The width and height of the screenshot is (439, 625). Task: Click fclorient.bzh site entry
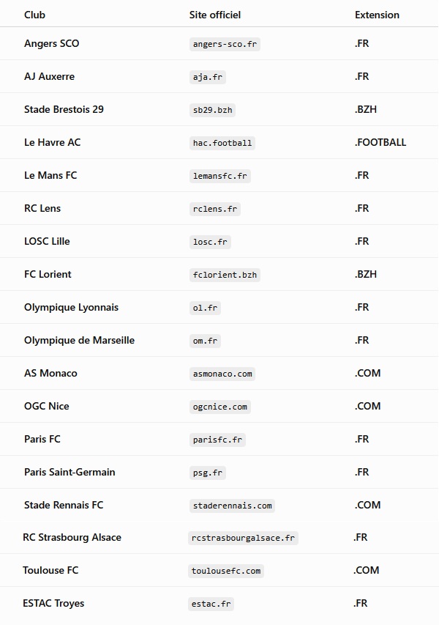[225, 275]
